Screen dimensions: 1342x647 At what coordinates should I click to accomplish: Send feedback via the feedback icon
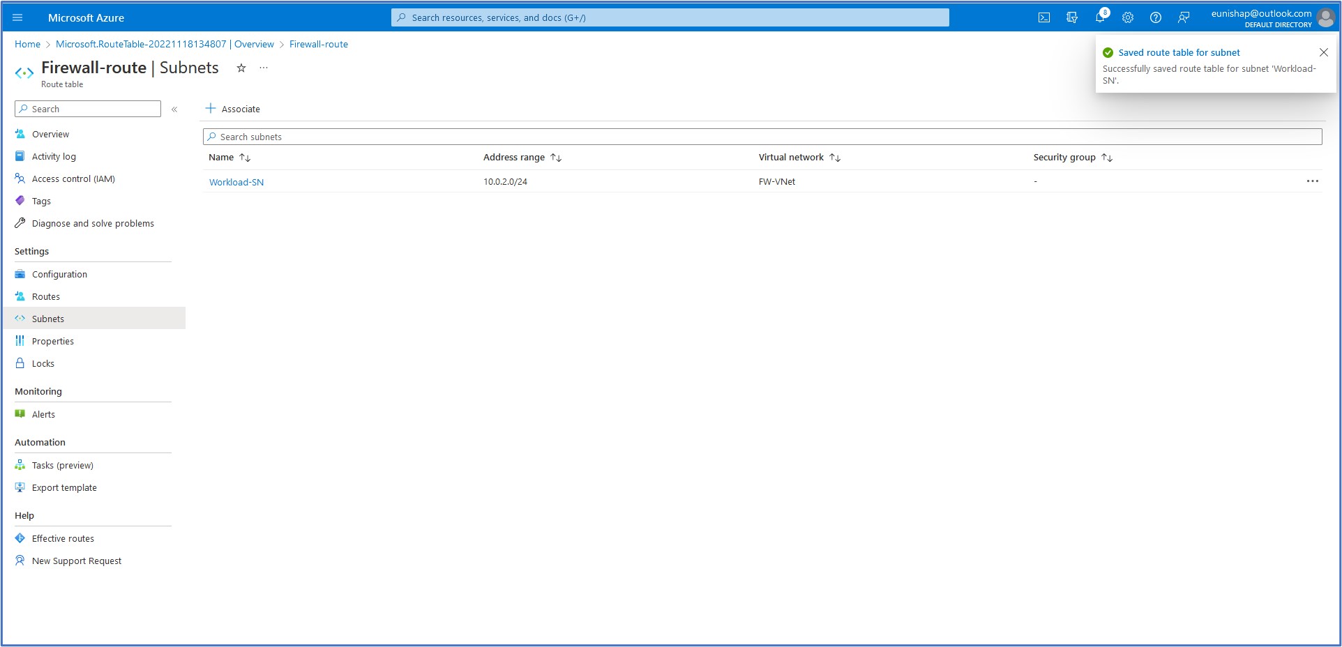point(1184,17)
